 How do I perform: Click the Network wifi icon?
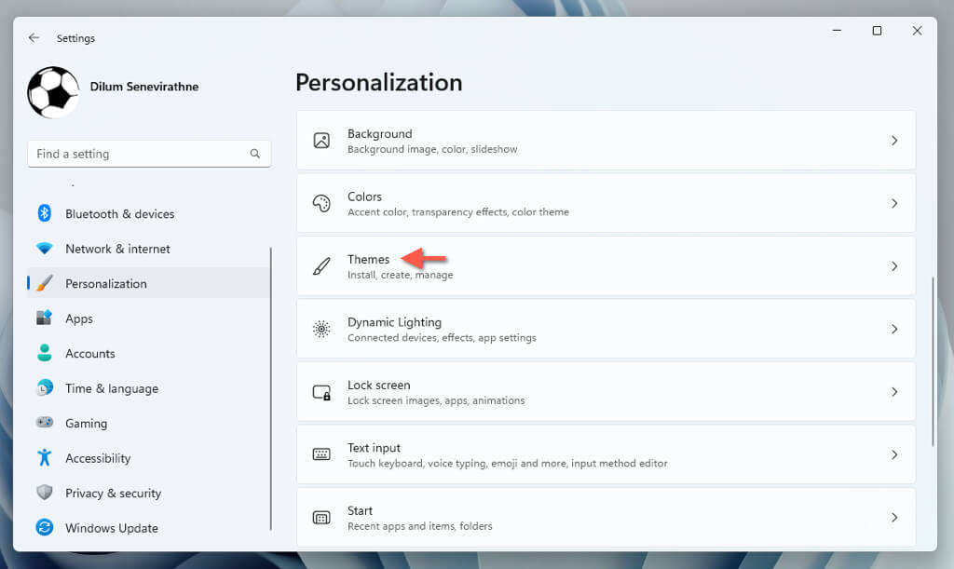click(x=45, y=249)
